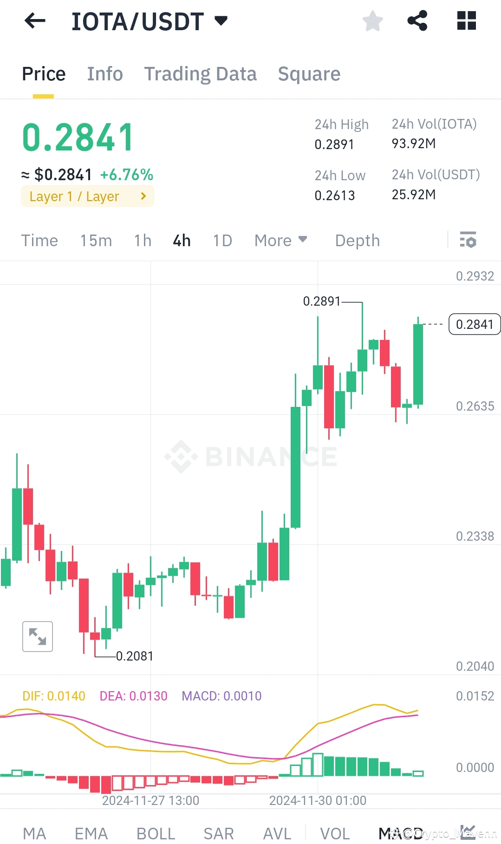
Task: Expand chart to fullscreen via corner icon
Action: (x=37, y=636)
